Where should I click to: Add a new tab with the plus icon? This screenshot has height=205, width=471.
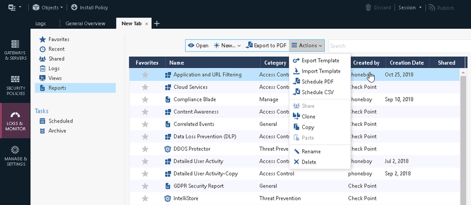[157, 24]
